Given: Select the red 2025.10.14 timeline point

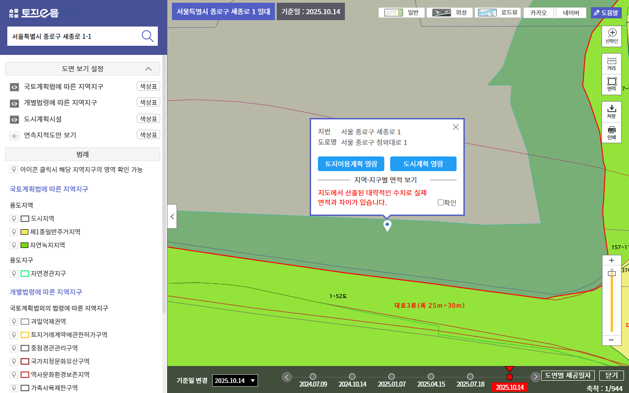Looking at the screenshot, I should coord(510,377).
